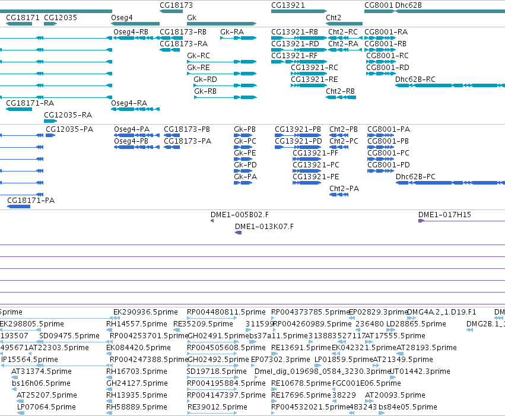
Task: Select the CG13921 gene label
Action: coord(288,5)
